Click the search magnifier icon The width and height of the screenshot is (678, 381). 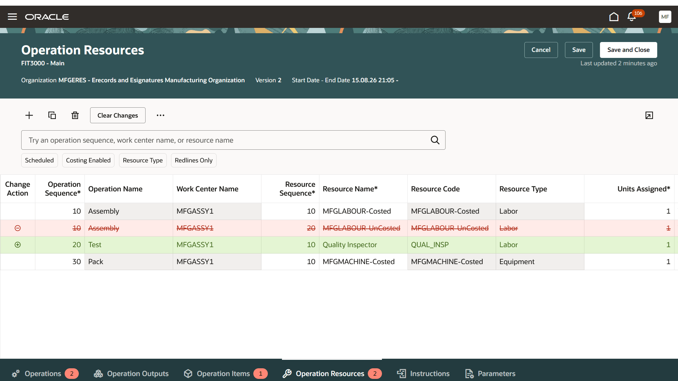435,140
